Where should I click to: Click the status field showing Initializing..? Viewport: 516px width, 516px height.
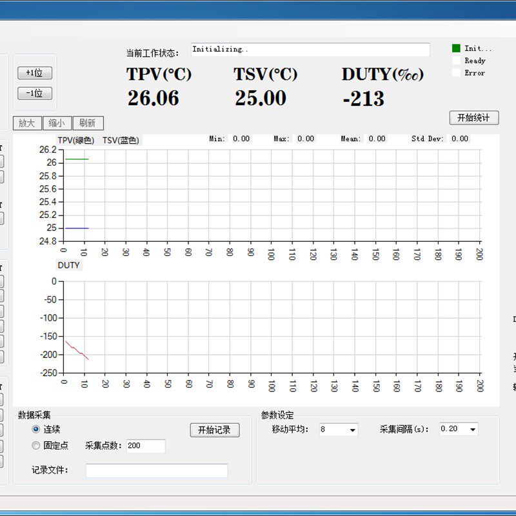pos(310,50)
